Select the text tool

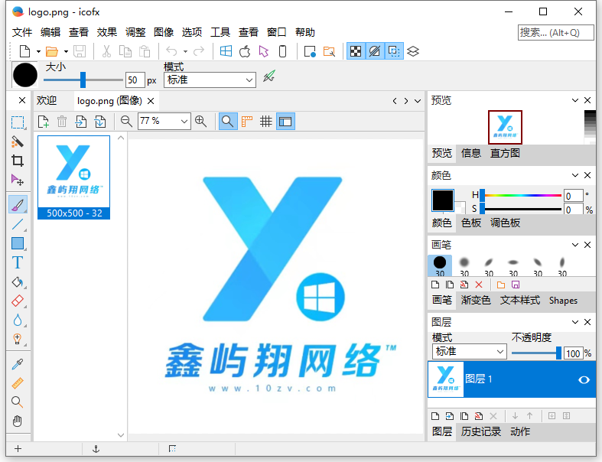pyautogui.click(x=18, y=262)
